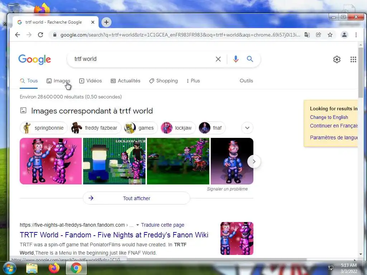Open the Lockjaw's blocky character image
Image resolution: width=367 pixels, height=275 pixels.
click(114, 161)
